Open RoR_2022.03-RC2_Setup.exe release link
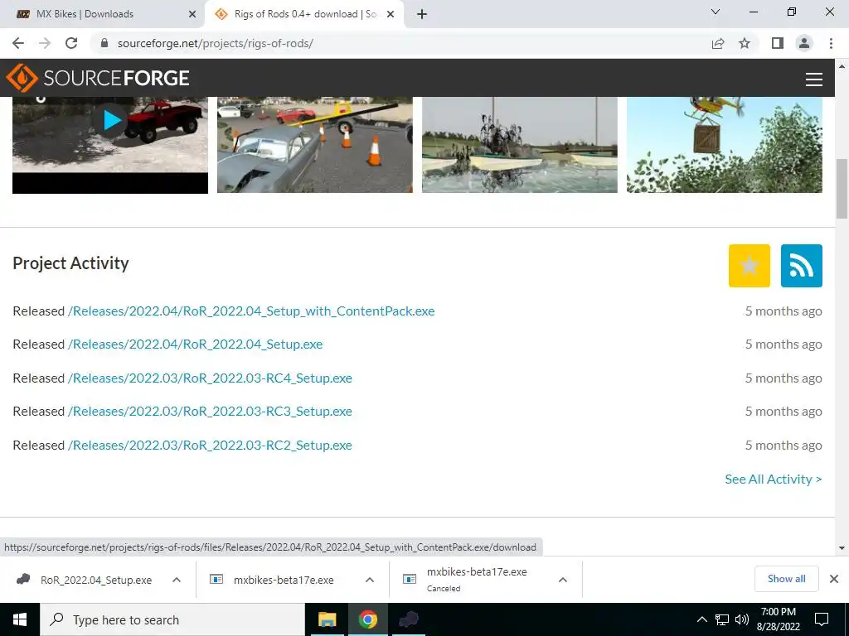The height and width of the screenshot is (636, 849). (x=210, y=445)
